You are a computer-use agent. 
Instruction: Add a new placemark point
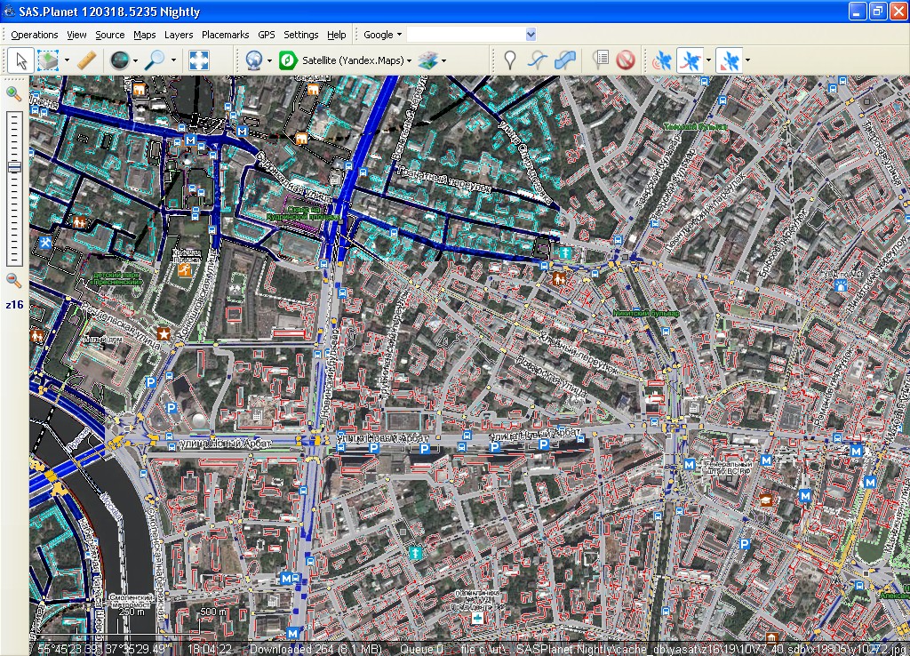pos(509,60)
